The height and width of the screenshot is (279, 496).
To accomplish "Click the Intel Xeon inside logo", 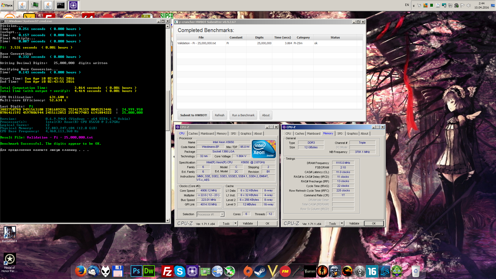I will click(x=264, y=149).
